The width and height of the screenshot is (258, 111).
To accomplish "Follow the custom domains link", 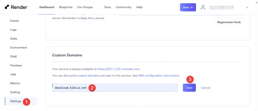I will 88,76.
